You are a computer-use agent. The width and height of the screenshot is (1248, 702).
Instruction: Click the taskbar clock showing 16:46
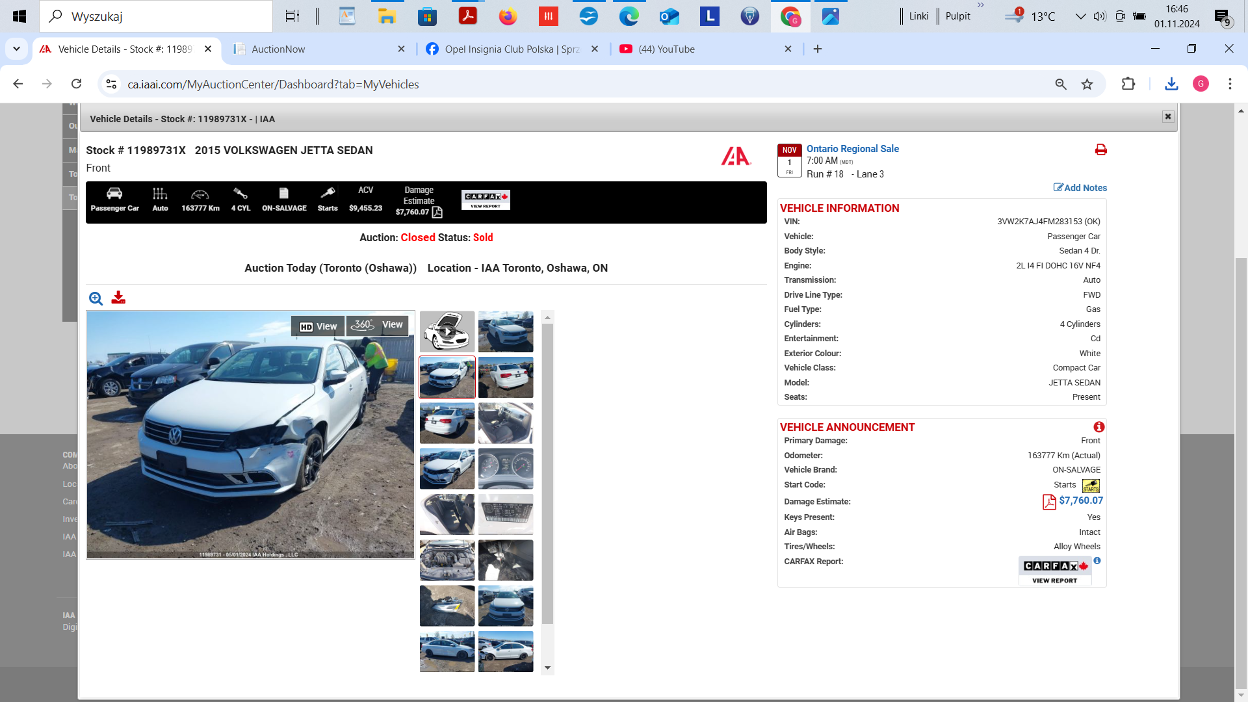click(x=1177, y=16)
